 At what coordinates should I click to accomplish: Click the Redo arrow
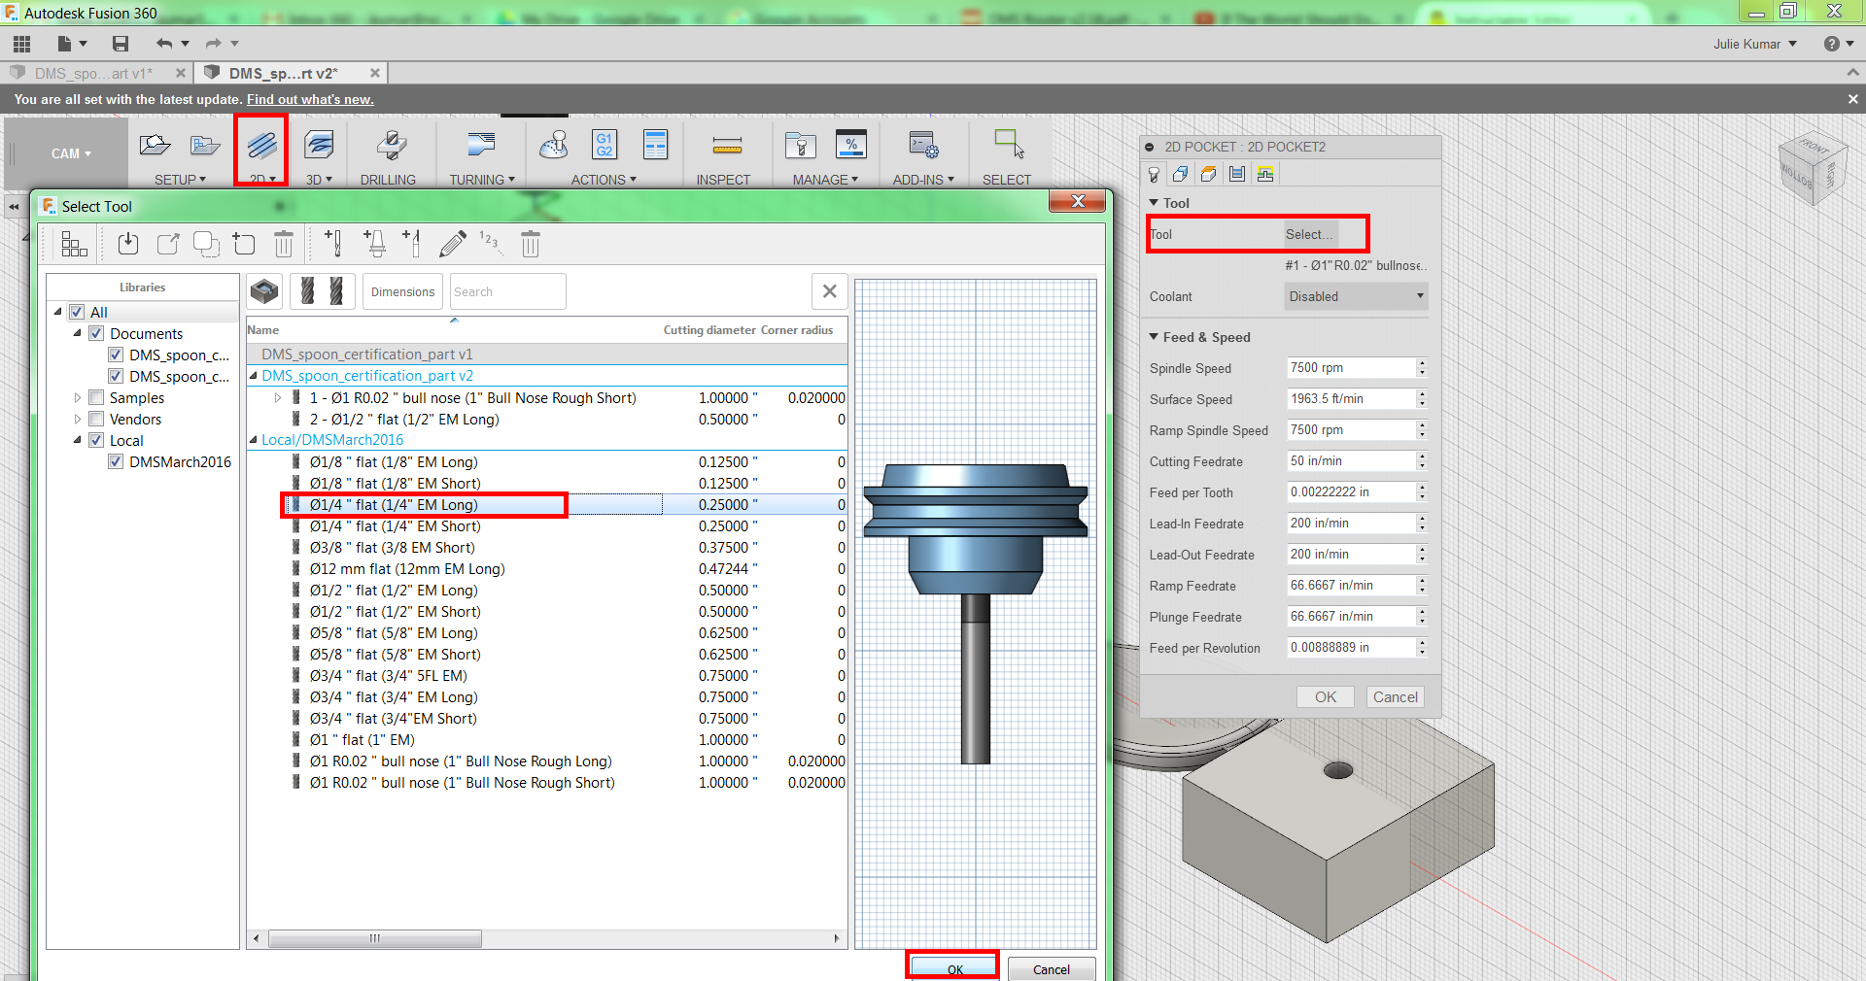214,44
